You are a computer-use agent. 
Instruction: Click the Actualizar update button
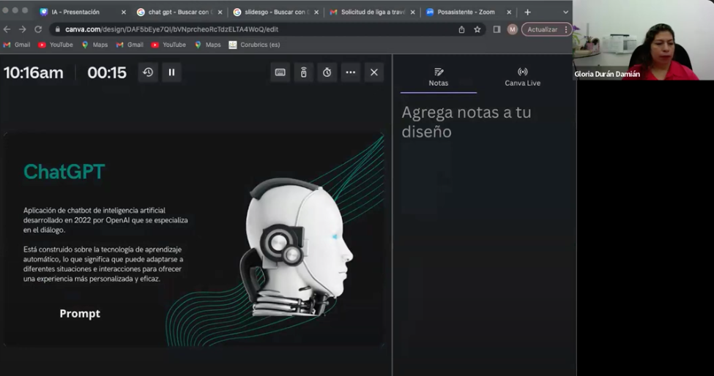543,29
